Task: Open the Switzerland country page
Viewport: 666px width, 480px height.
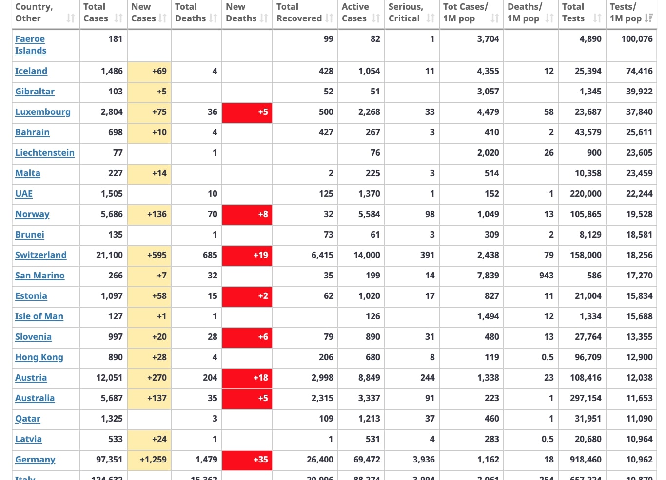Action: (41, 255)
